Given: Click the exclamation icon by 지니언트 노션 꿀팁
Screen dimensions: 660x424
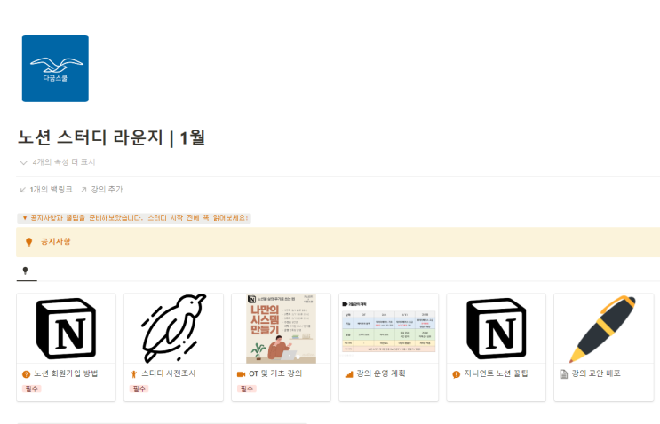Looking at the screenshot, I should point(457,374).
